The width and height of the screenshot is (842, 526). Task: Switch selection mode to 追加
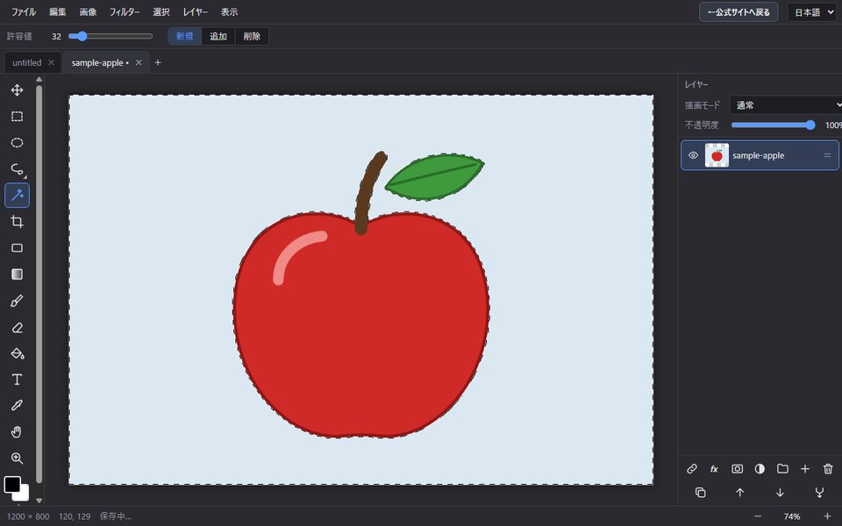218,36
